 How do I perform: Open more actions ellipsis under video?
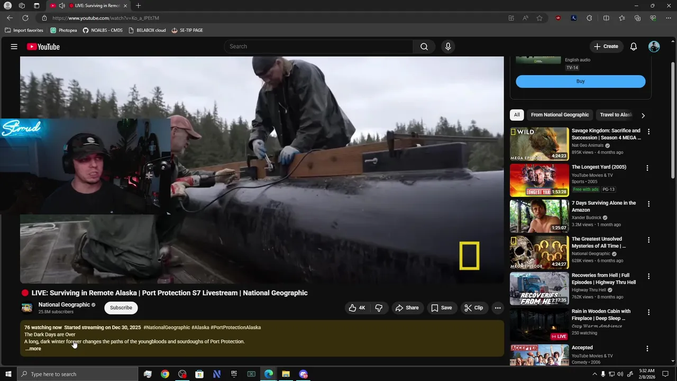click(498, 307)
